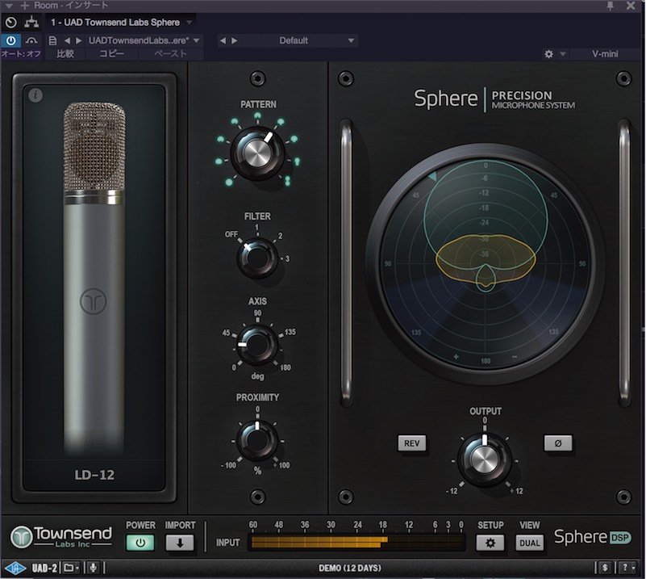Viewport: 646px width, 579px height.
Task: Pin the plug-in window
Action: 611,6
